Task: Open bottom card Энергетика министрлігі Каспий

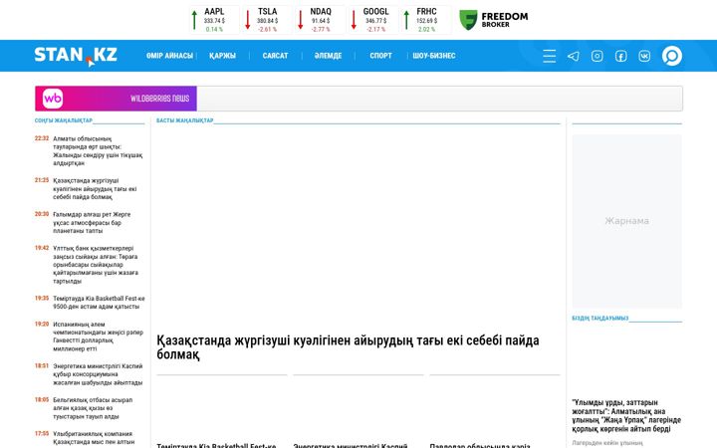Action: pyautogui.click(x=351, y=445)
